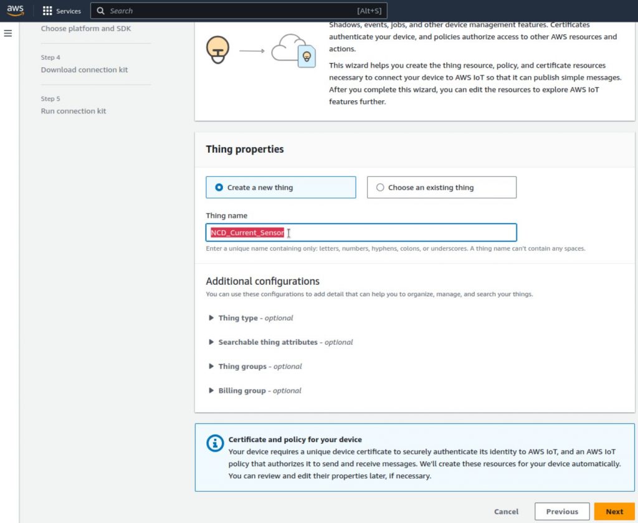Screen dimensions: 638x523
Task: Click the search magnifier icon
Action: click(x=101, y=11)
